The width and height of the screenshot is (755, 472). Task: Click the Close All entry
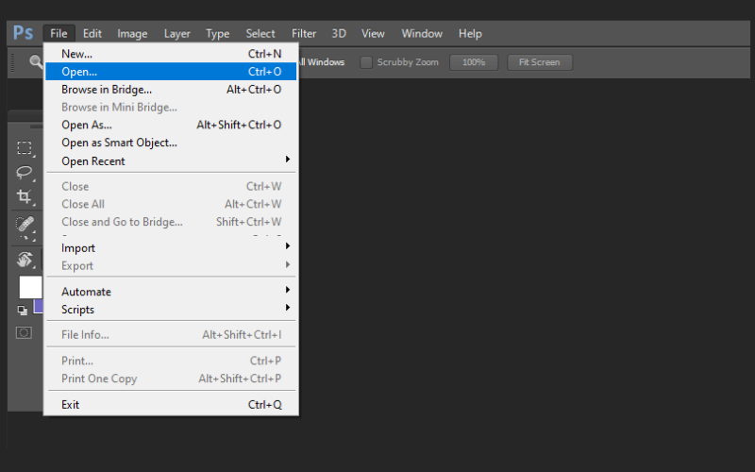pos(171,204)
